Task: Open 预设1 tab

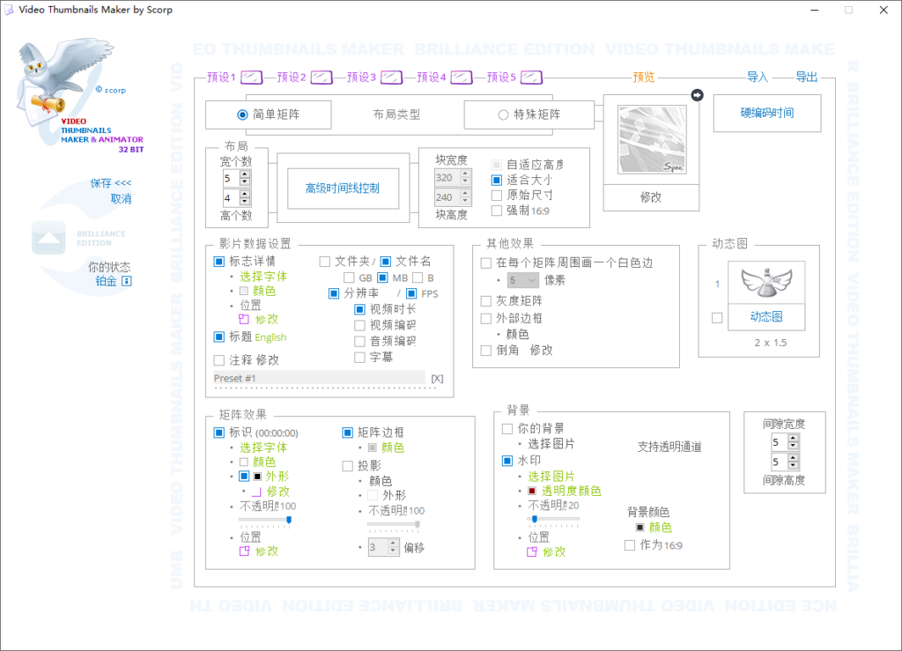Action: [221, 77]
